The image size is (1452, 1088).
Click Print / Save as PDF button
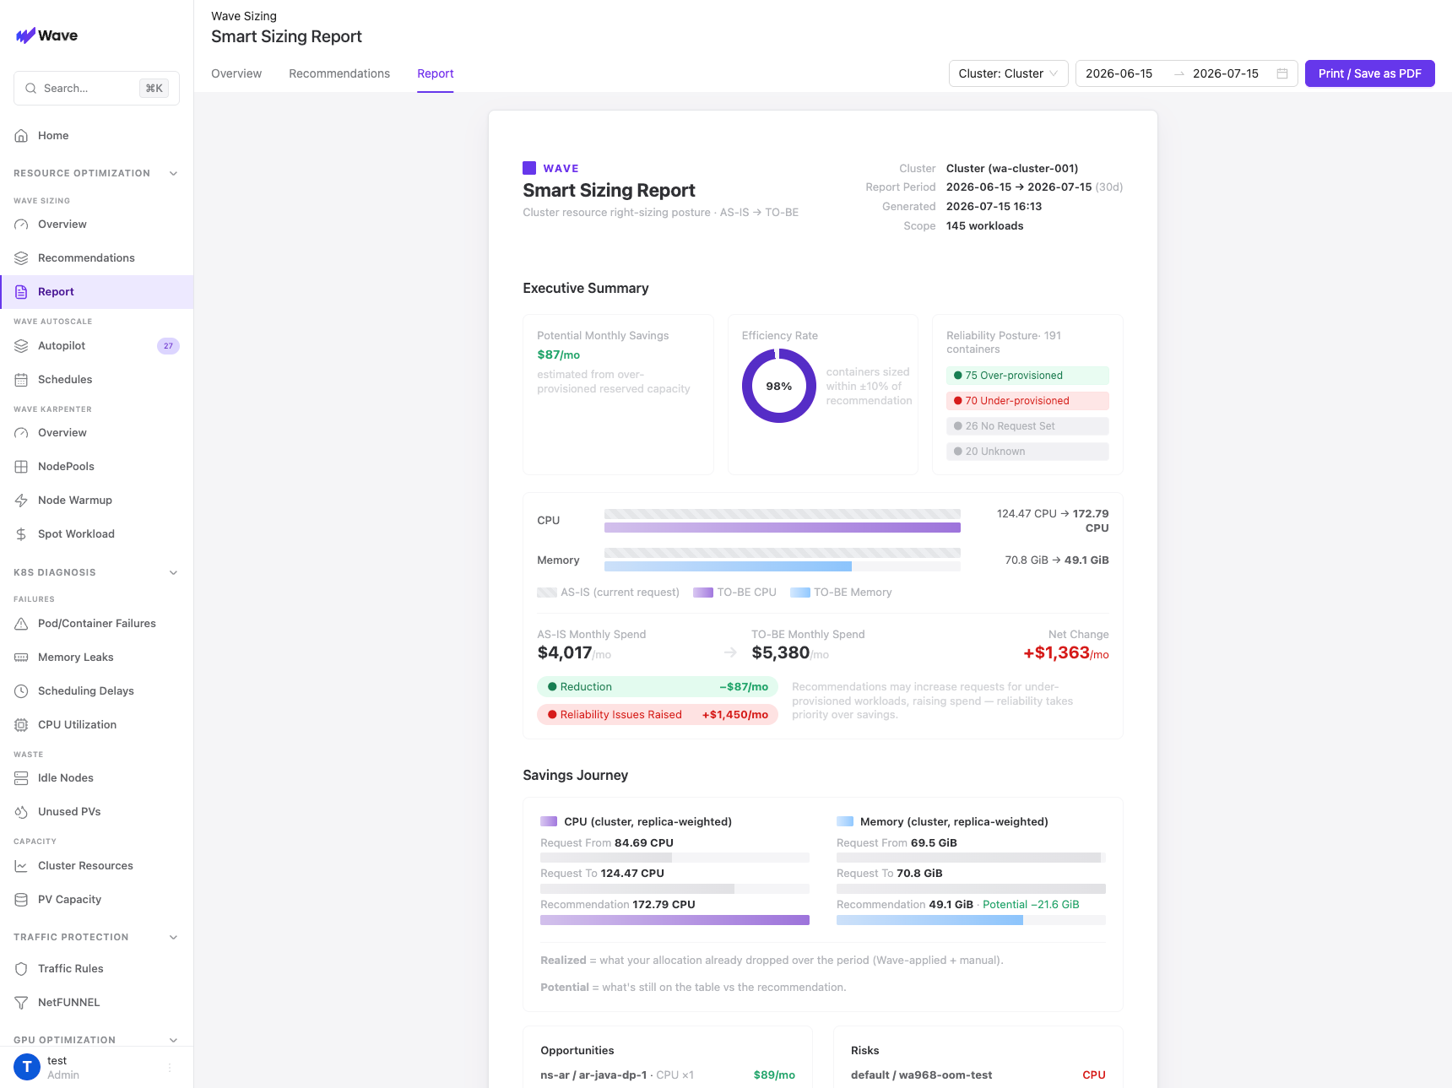pos(1369,73)
